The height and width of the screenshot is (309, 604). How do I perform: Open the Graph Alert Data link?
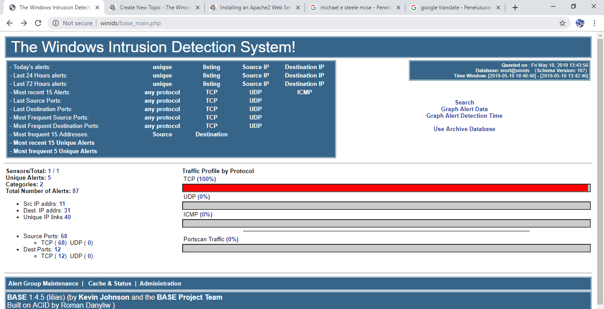[464, 109]
